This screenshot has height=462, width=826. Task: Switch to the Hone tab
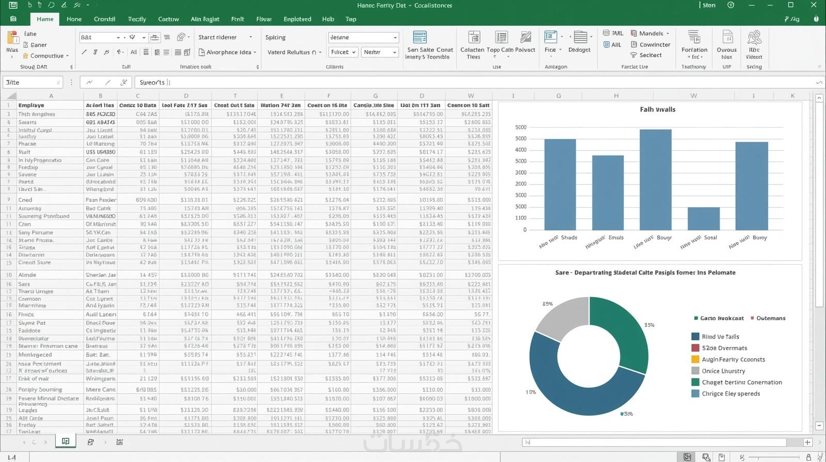[x=74, y=19]
